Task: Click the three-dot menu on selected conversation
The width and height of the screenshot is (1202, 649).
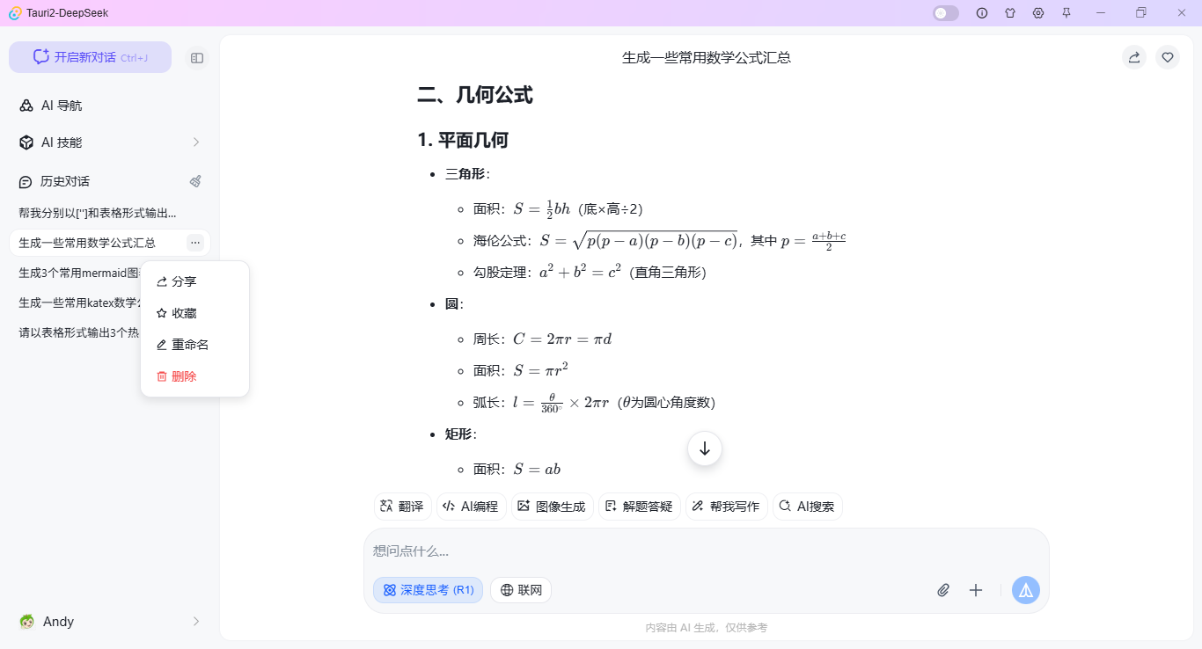Action: pos(195,243)
